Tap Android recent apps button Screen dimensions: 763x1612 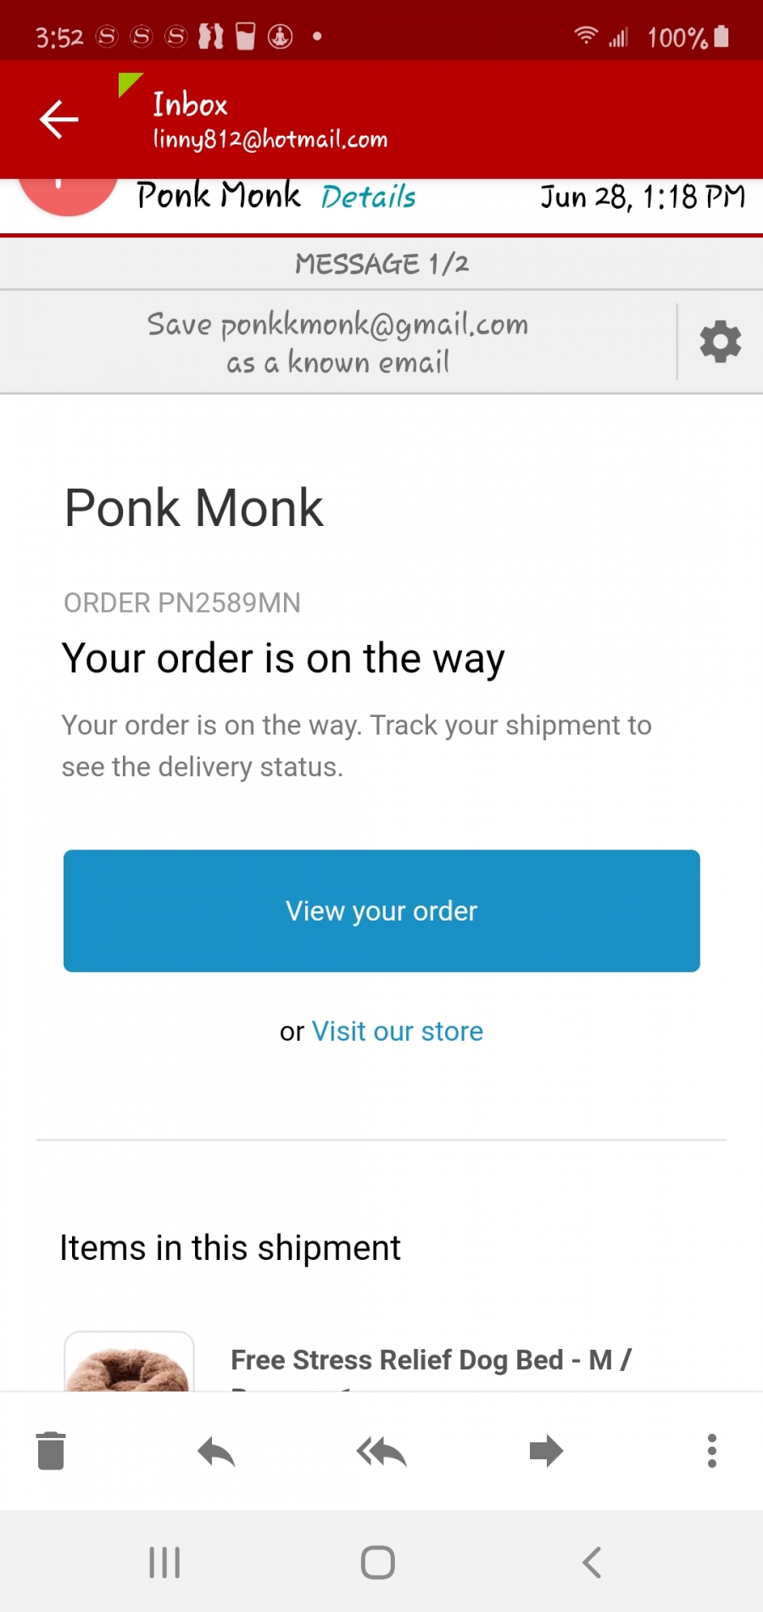tap(164, 1562)
